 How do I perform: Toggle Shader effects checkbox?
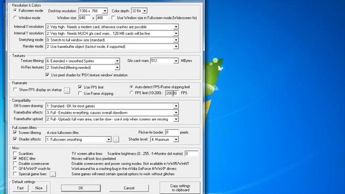15,139
